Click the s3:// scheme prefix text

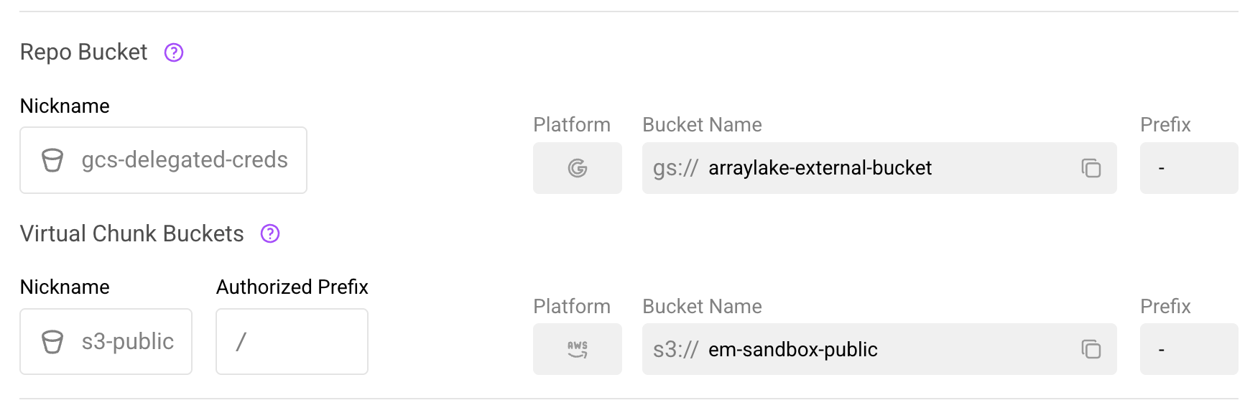point(675,349)
